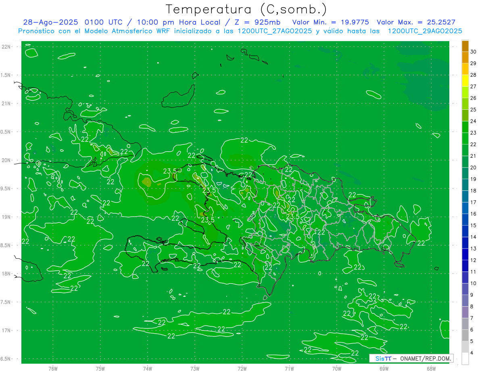
Task: Click the '0100 UTC' time text
Action: tap(104, 22)
